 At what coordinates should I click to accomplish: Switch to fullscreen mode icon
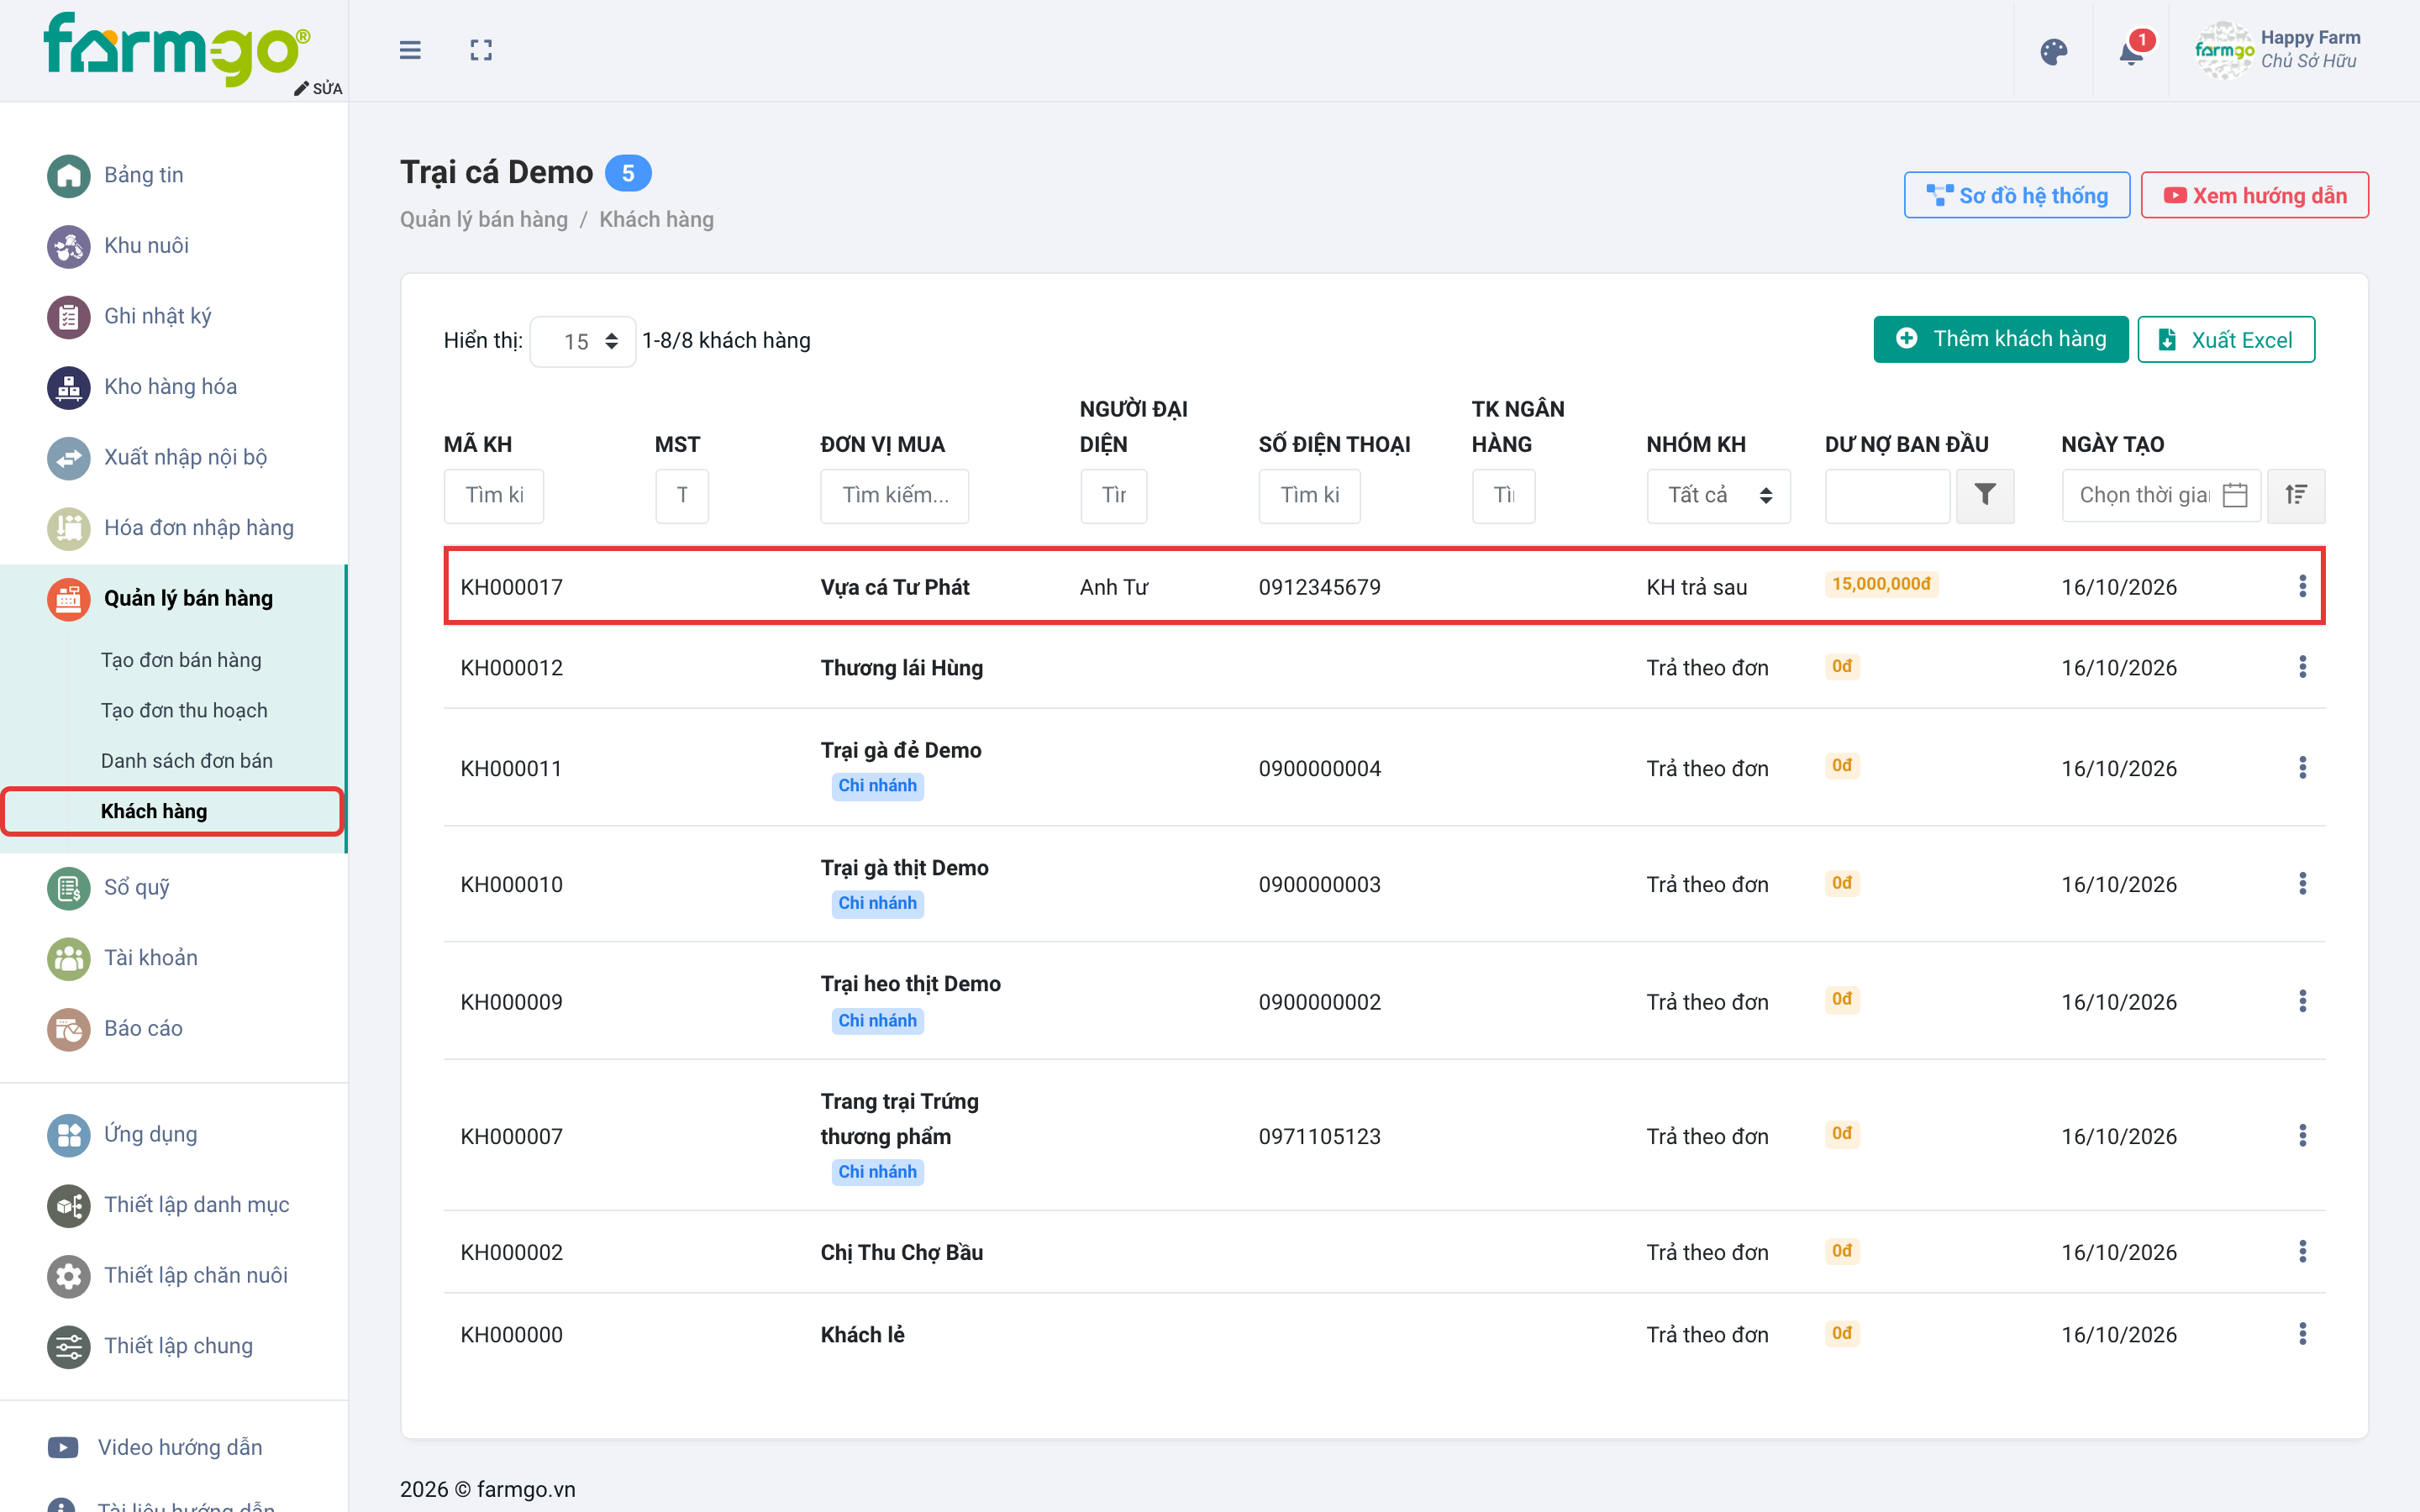[x=481, y=50]
